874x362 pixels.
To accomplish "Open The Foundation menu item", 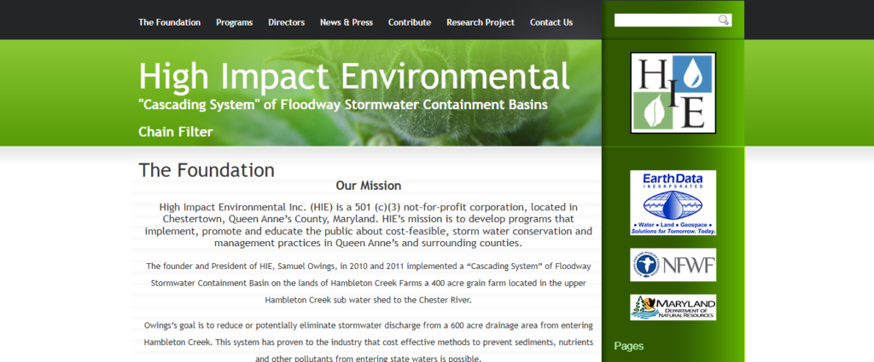I will tap(170, 22).
